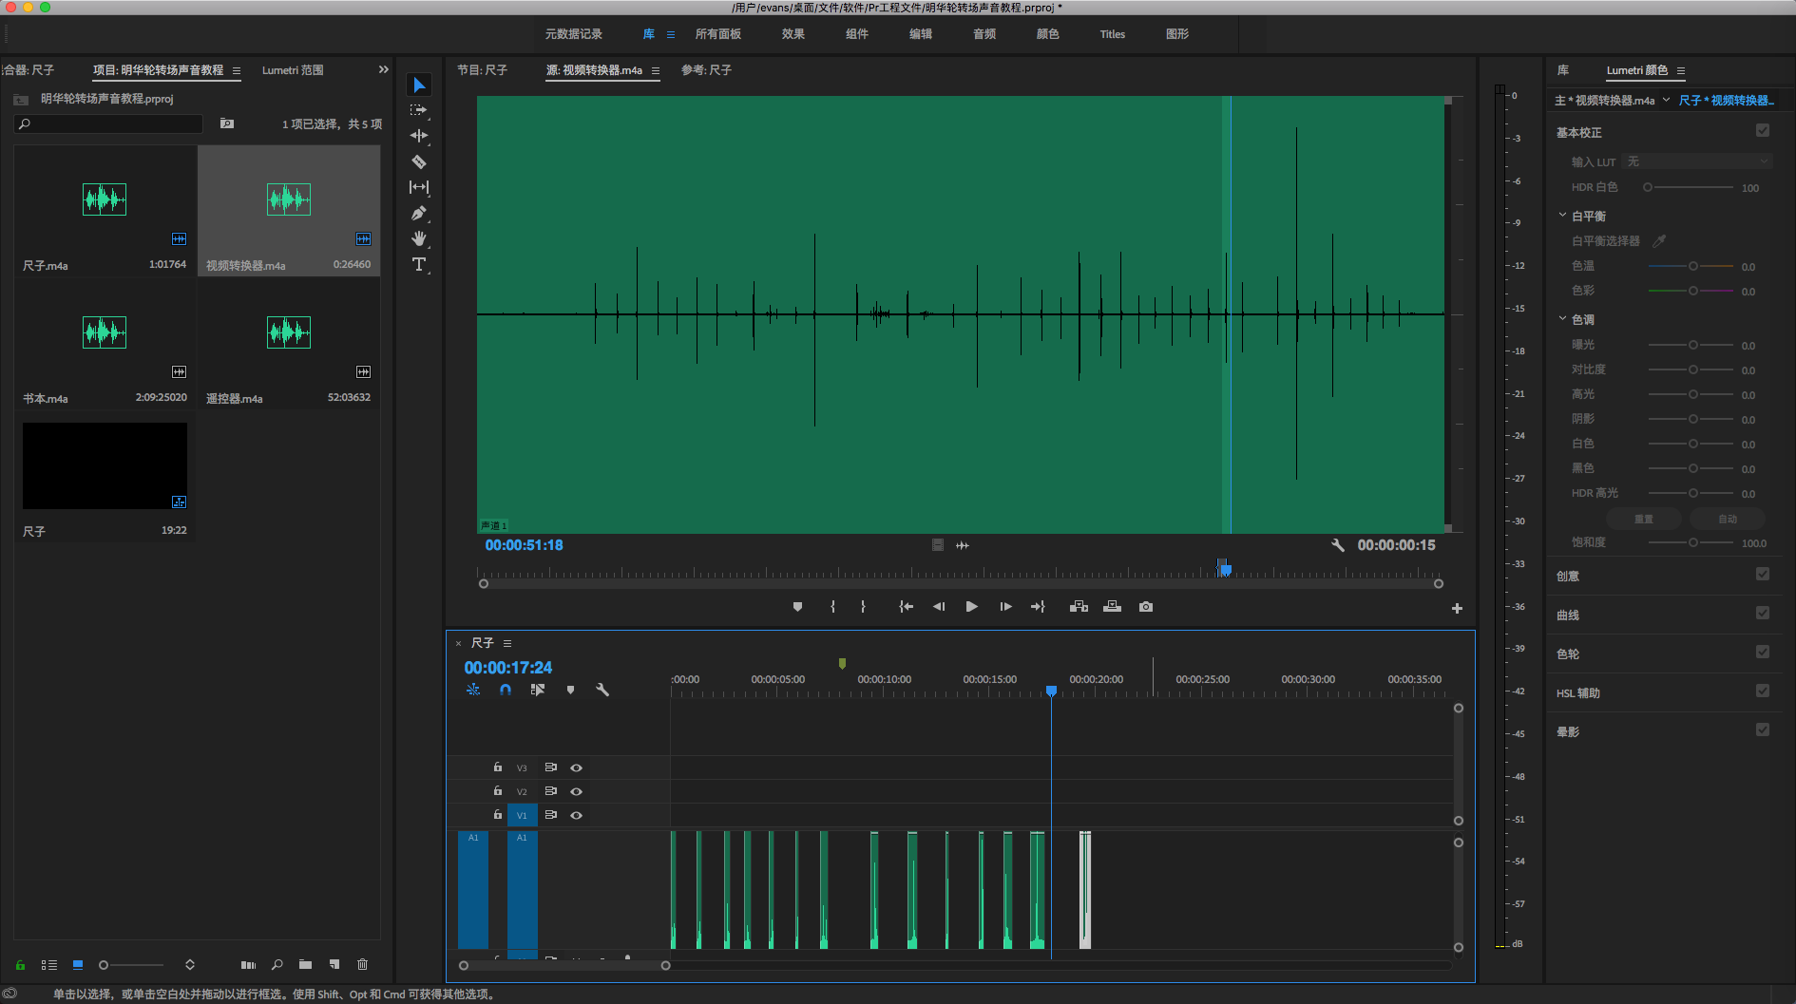Step back one frame in source monitor
Screen dimensions: 1796x1004
click(939, 607)
